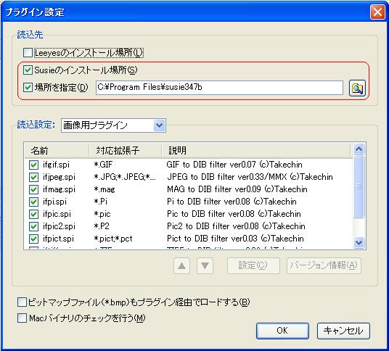The image size is (389, 351).
Task: Toggle the ifgif.spi plugin checkbox
Action: point(33,165)
